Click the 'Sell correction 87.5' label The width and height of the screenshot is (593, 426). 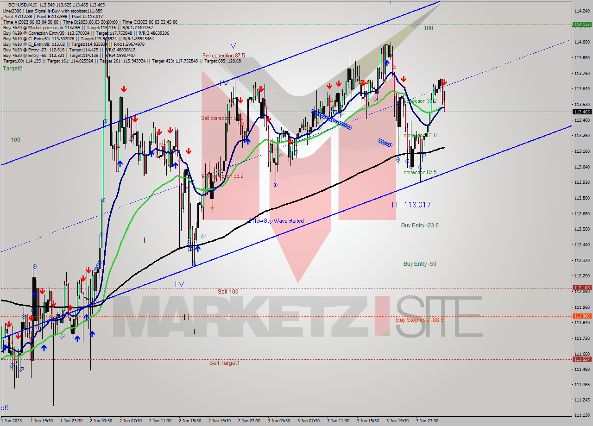[223, 56]
